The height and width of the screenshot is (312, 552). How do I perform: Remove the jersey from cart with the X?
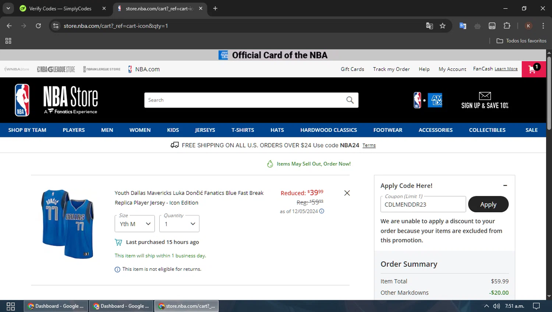tap(347, 193)
